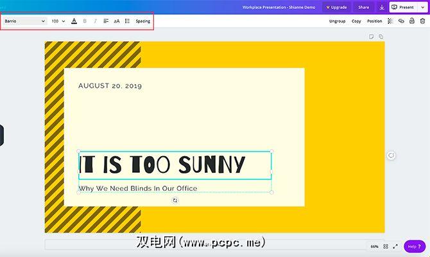Image resolution: width=430 pixels, height=257 pixels.
Task: Toggle italic formatting
Action: point(95,21)
